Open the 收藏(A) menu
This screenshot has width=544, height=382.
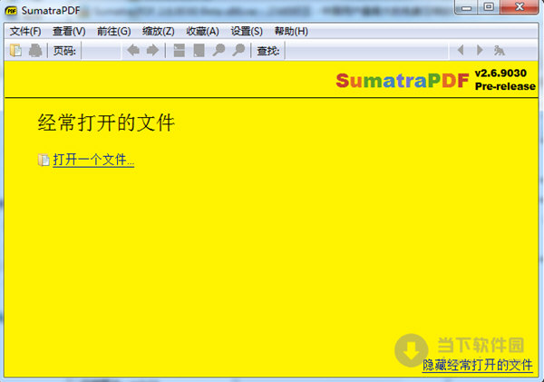(202, 31)
